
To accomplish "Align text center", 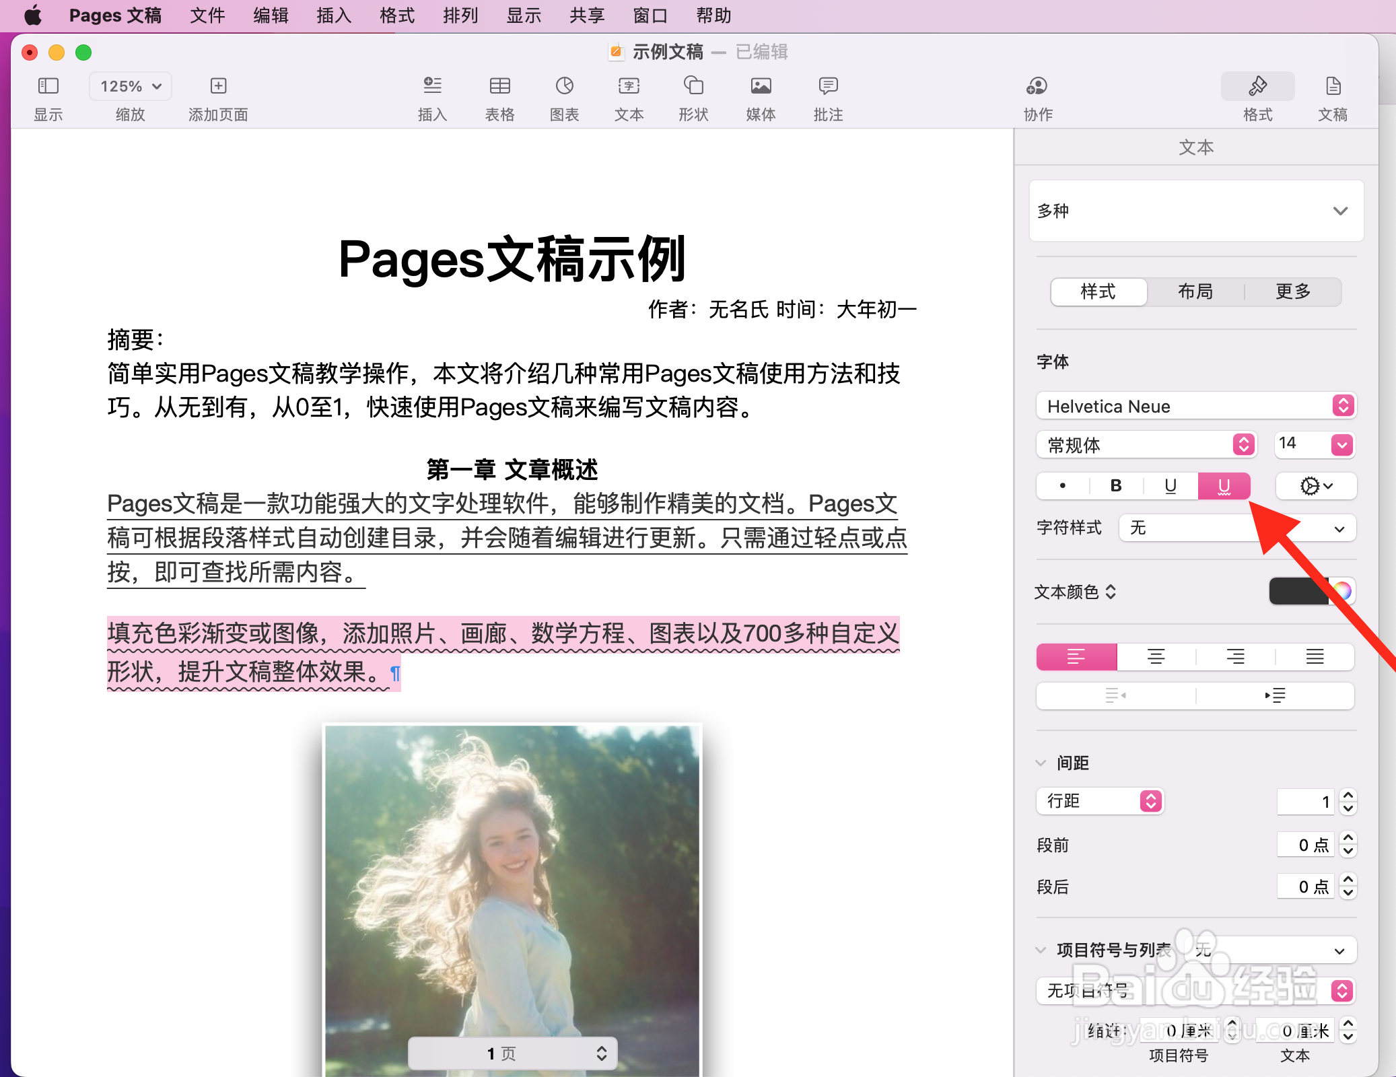I will [1156, 656].
